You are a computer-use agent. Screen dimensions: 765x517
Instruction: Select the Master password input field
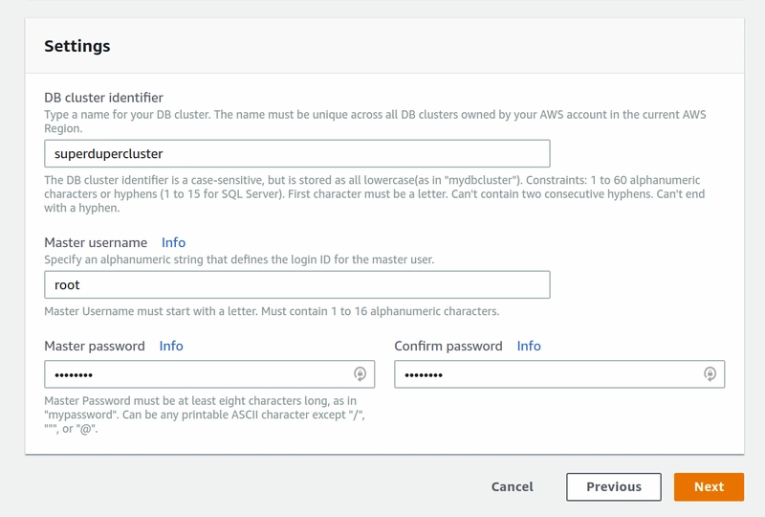click(196, 374)
